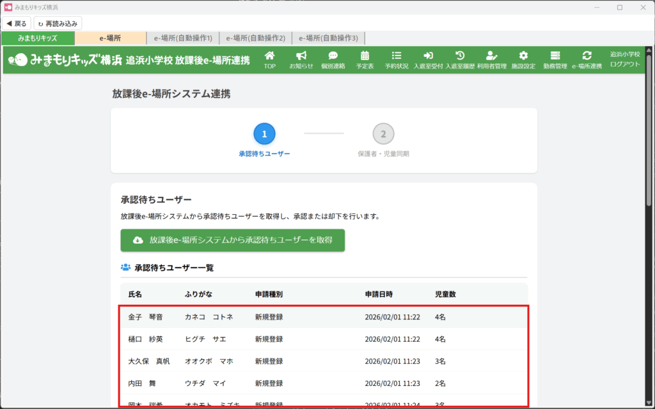The width and height of the screenshot is (655, 409).
Task: Switch to e-場所(自動操作1) tab
Action: pyautogui.click(x=183, y=38)
